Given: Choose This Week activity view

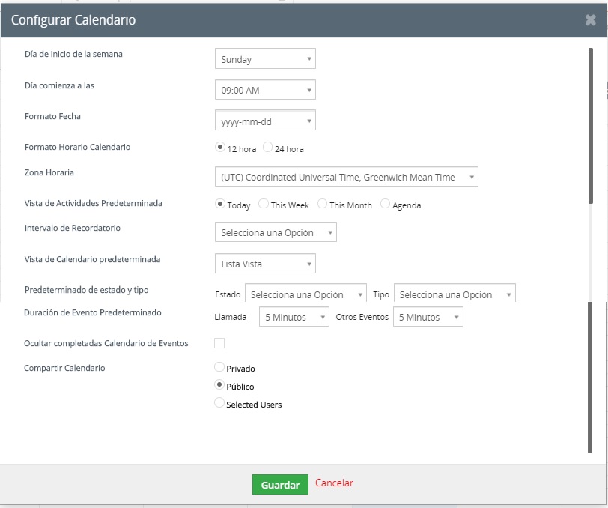Looking at the screenshot, I should coord(264,204).
